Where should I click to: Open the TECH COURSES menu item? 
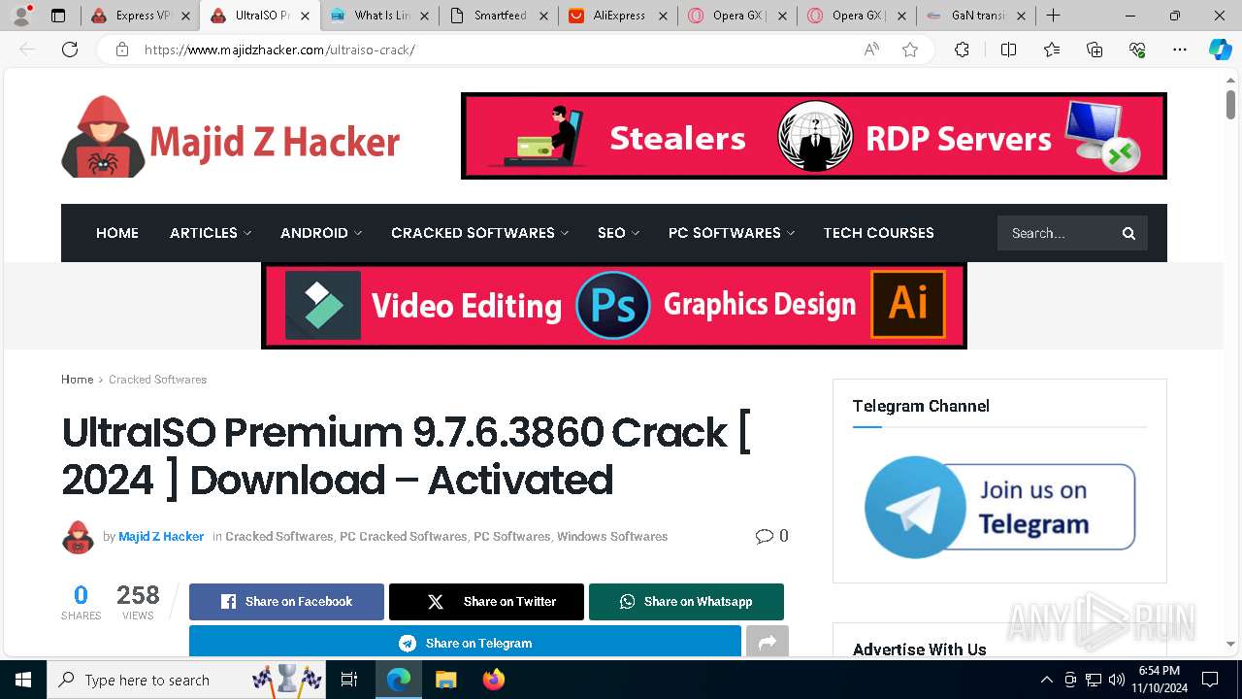(x=879, y=233)
